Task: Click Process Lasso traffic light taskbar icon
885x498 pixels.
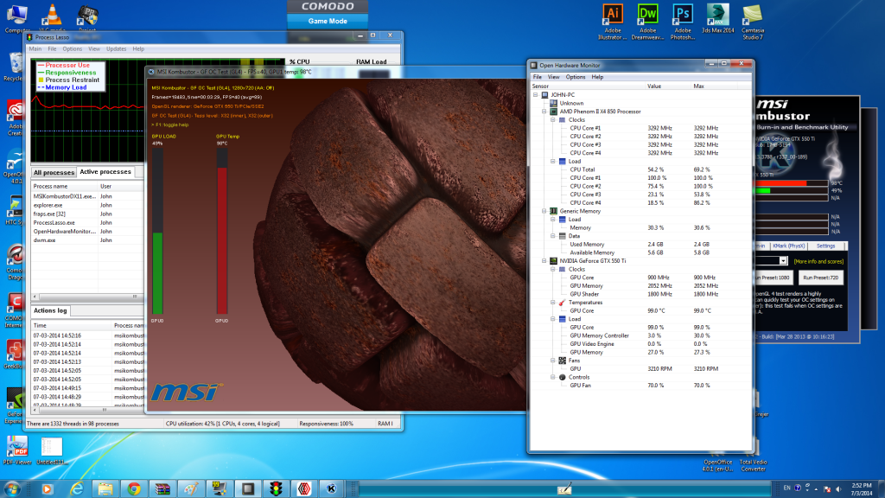Action: (277, 488)
